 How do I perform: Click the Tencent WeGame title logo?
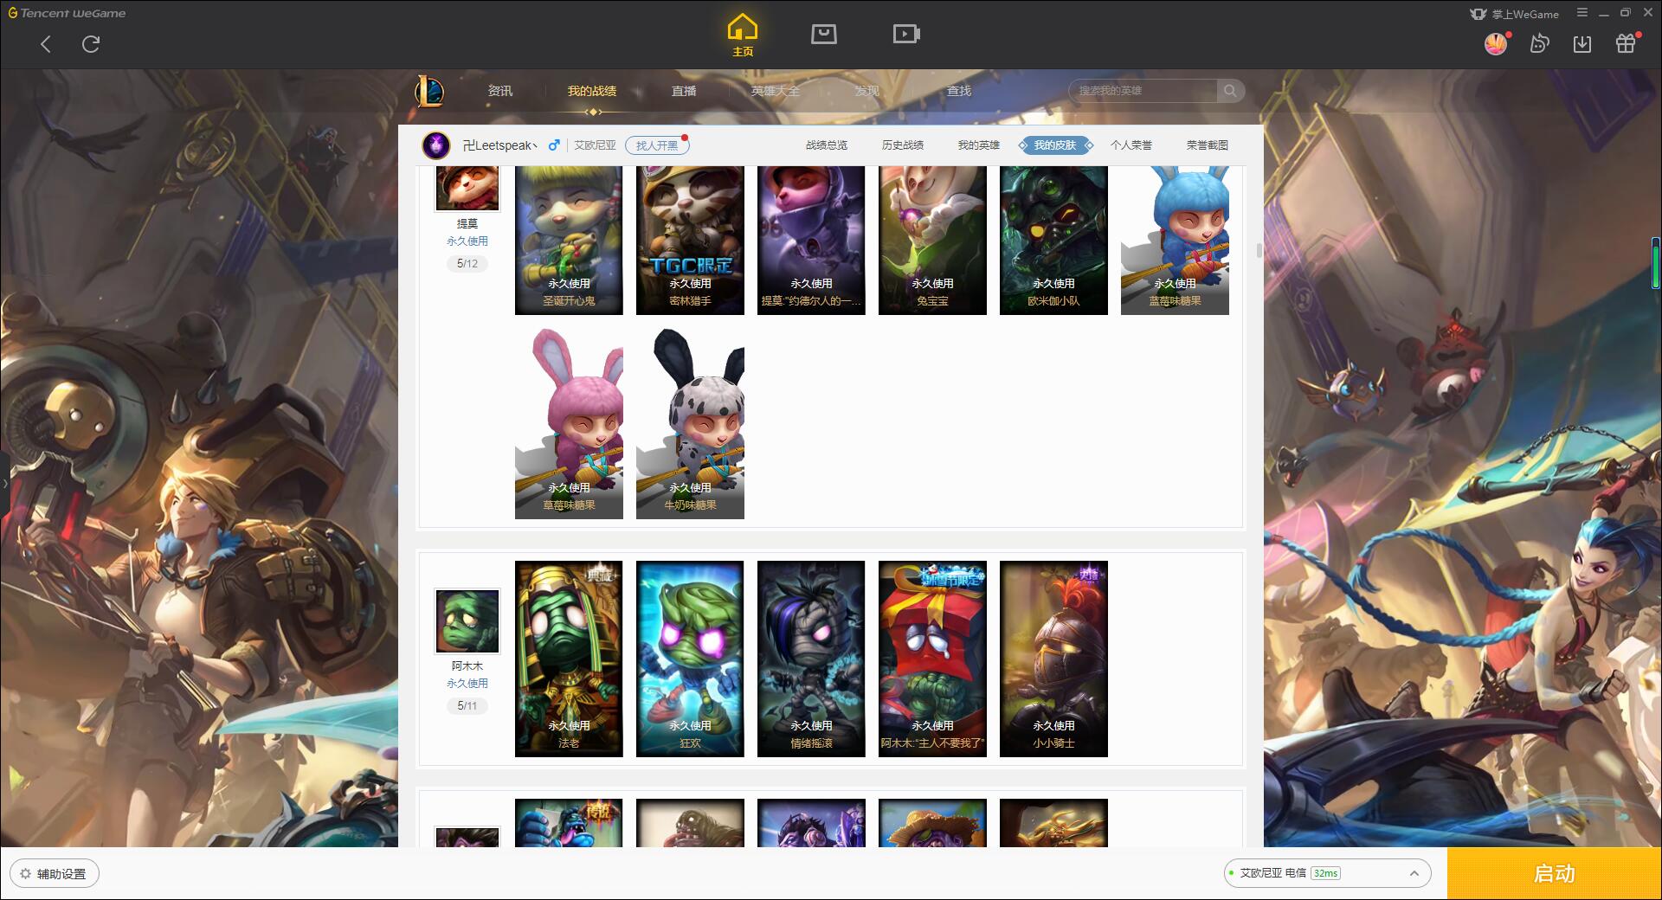(68, 13)
